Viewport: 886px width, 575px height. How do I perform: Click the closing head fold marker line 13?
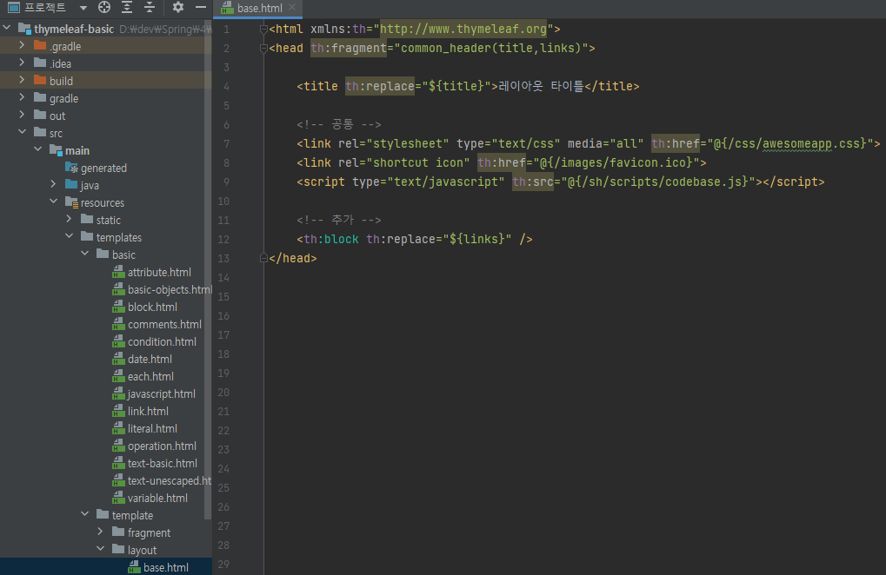click(x=263, y=258)
